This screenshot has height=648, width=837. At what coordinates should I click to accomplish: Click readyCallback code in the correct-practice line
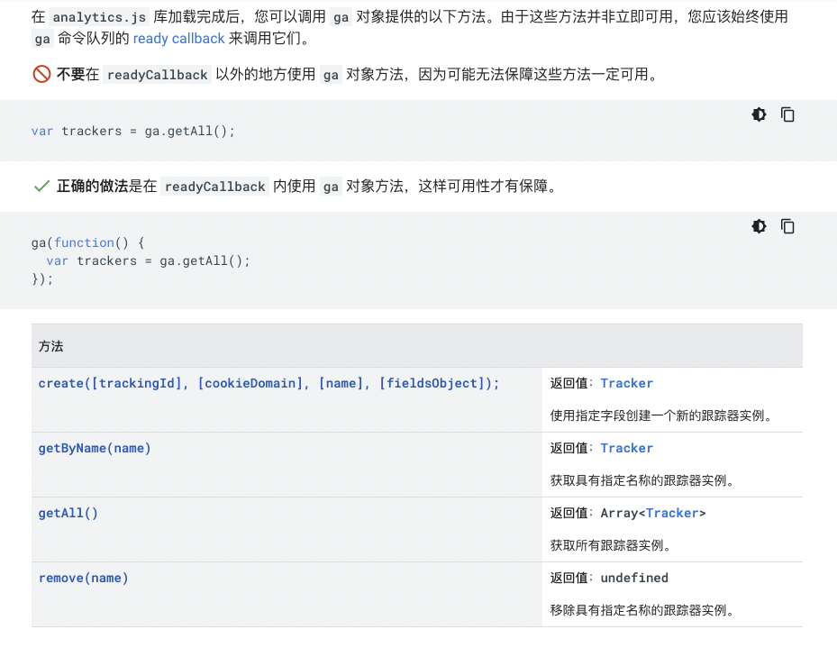point(215,187)
